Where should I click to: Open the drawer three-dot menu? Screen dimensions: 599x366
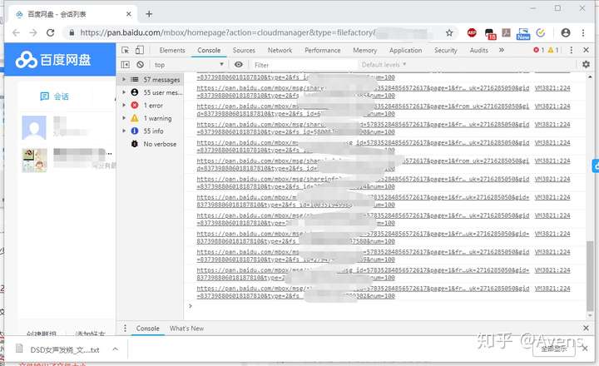tap(125, 329)
